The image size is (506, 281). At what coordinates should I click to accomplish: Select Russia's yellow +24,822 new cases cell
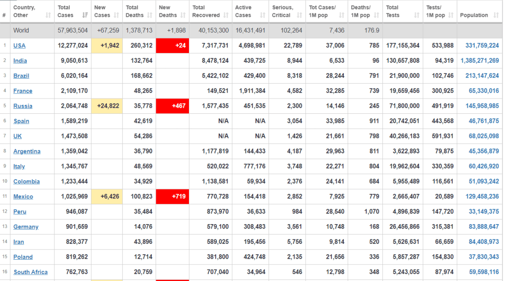(x=107, y=106)
